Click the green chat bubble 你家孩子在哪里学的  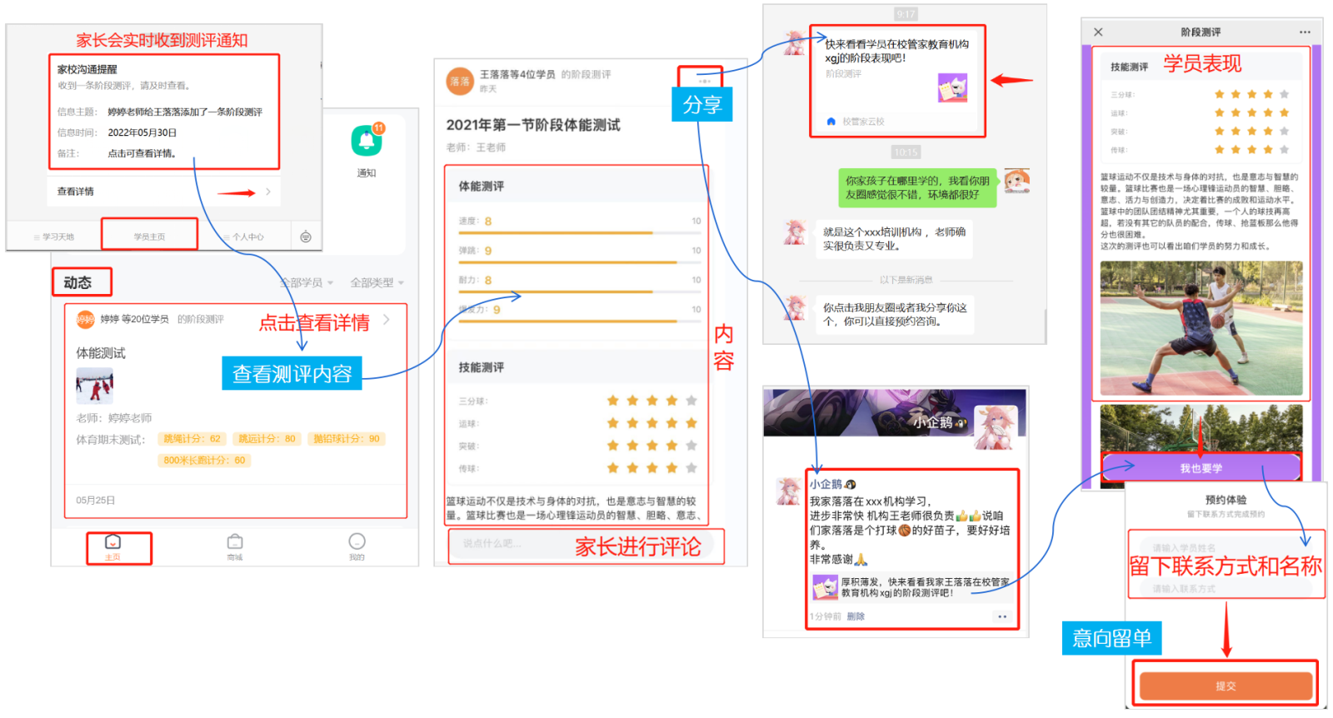(917, 187)
